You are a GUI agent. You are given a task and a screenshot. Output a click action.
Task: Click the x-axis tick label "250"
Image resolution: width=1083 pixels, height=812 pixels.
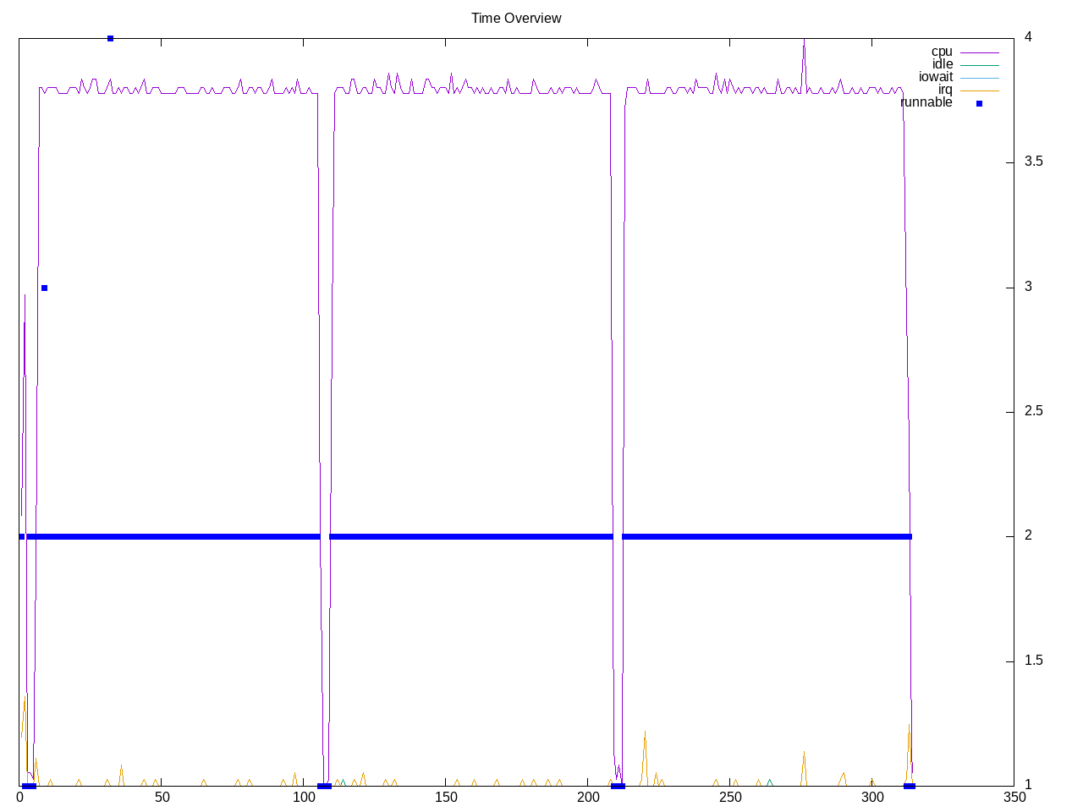729,798
